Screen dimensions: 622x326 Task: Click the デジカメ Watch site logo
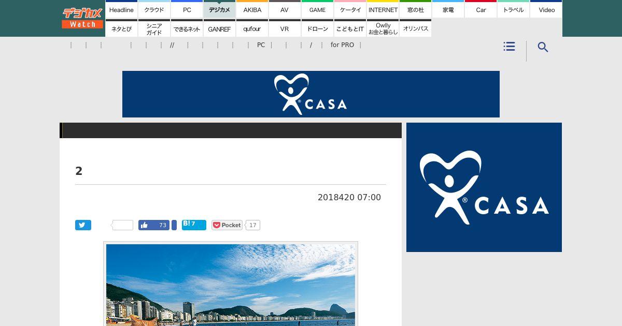click(x=82, y=18)
